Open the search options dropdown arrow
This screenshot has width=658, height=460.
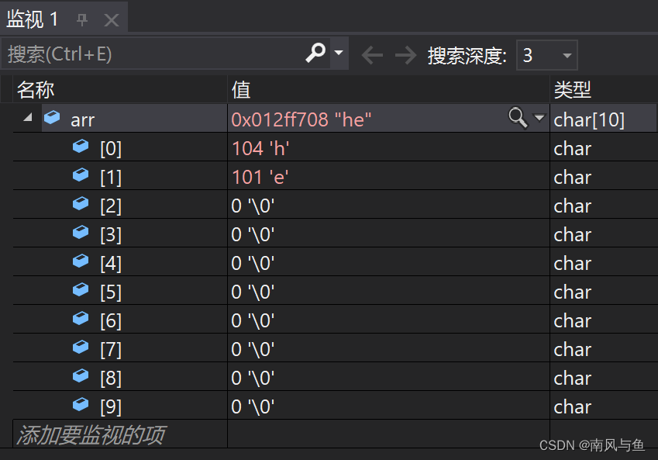pyautogui.click(x=339, y=53)
